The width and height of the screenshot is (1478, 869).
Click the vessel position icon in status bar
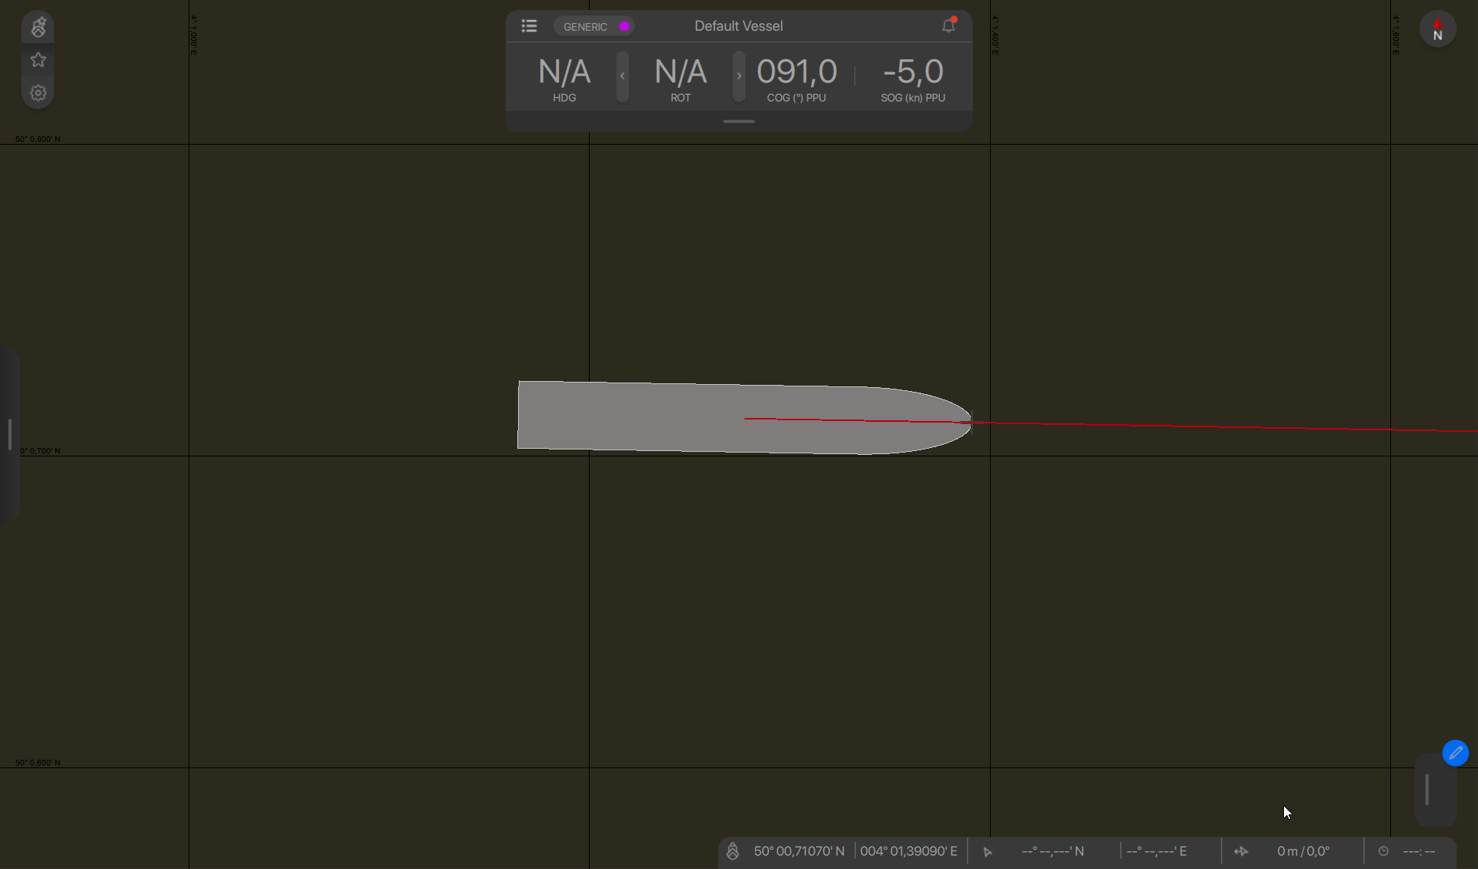pyautogui.click(x=733, y=851)
